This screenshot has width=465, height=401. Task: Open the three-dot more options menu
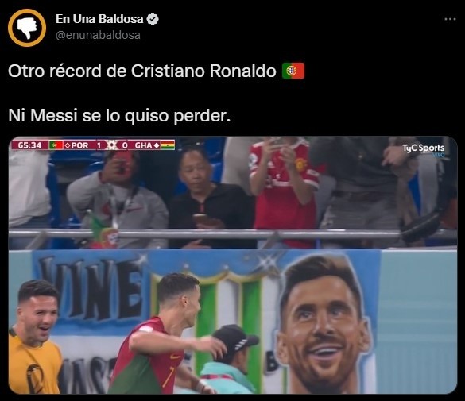(450, 19)
